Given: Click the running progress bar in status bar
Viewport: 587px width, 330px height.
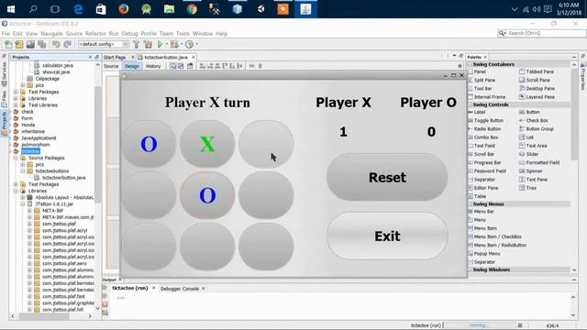Looking at the screenshot, I should [479, 325].
